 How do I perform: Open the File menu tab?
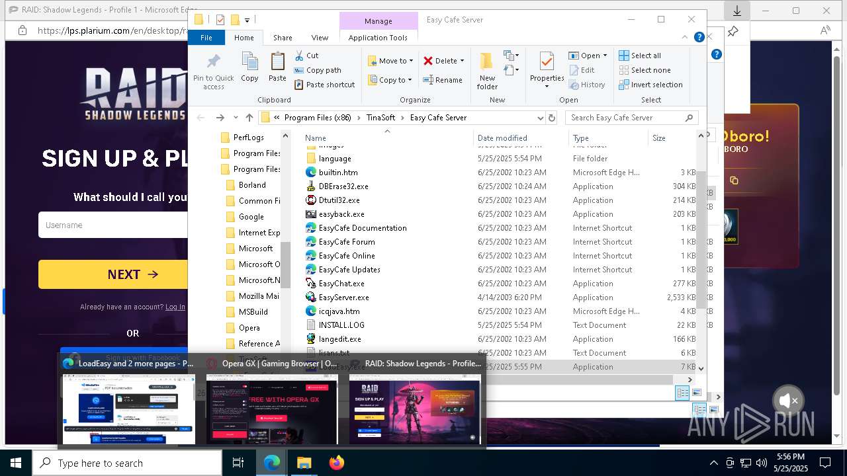coord(206,38)
